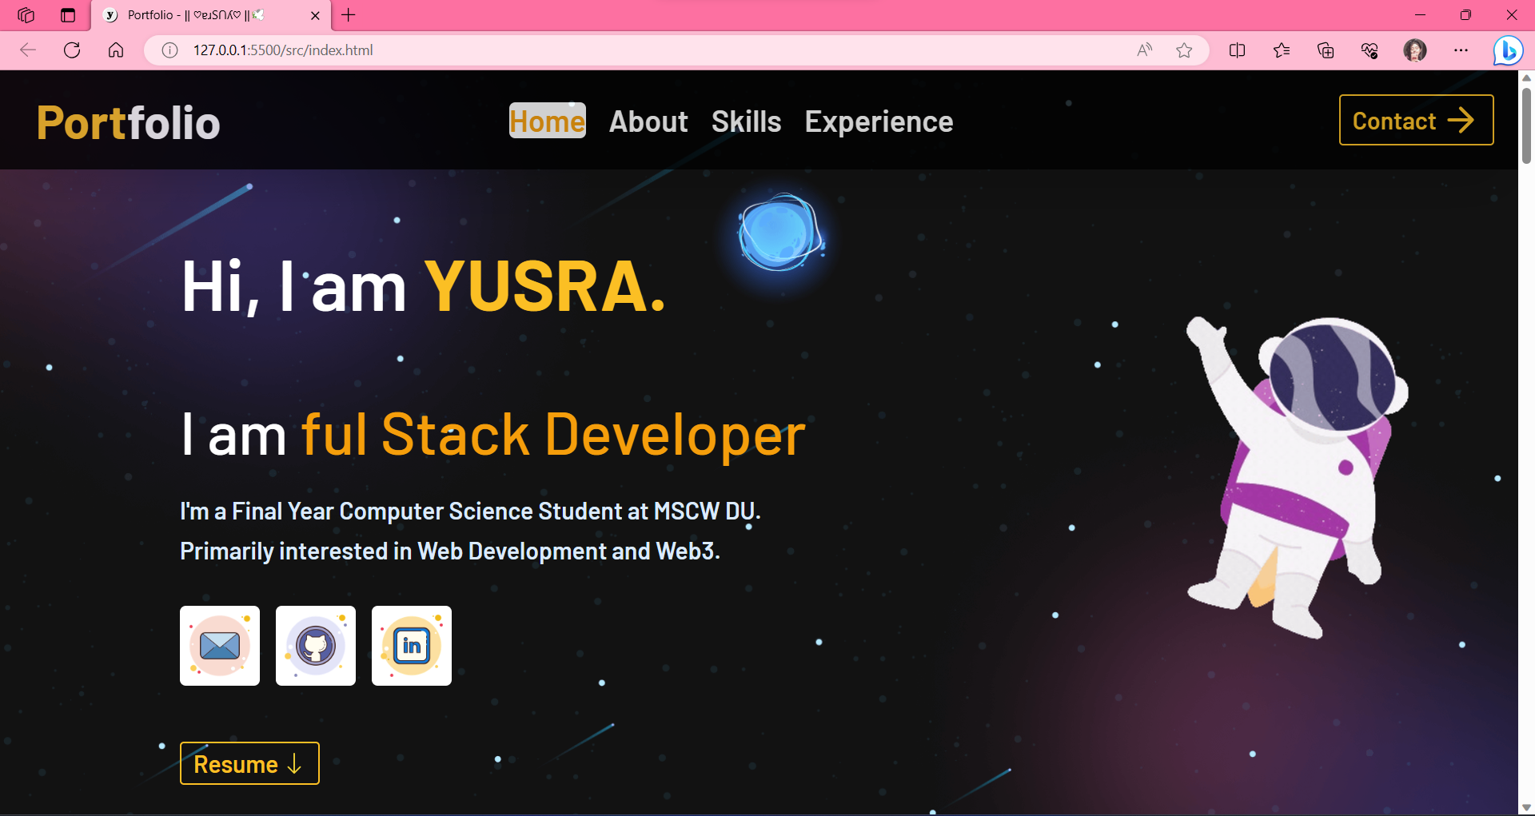1535x816 pixels.
Task: Download the Resume
Action: click(249, 764)
